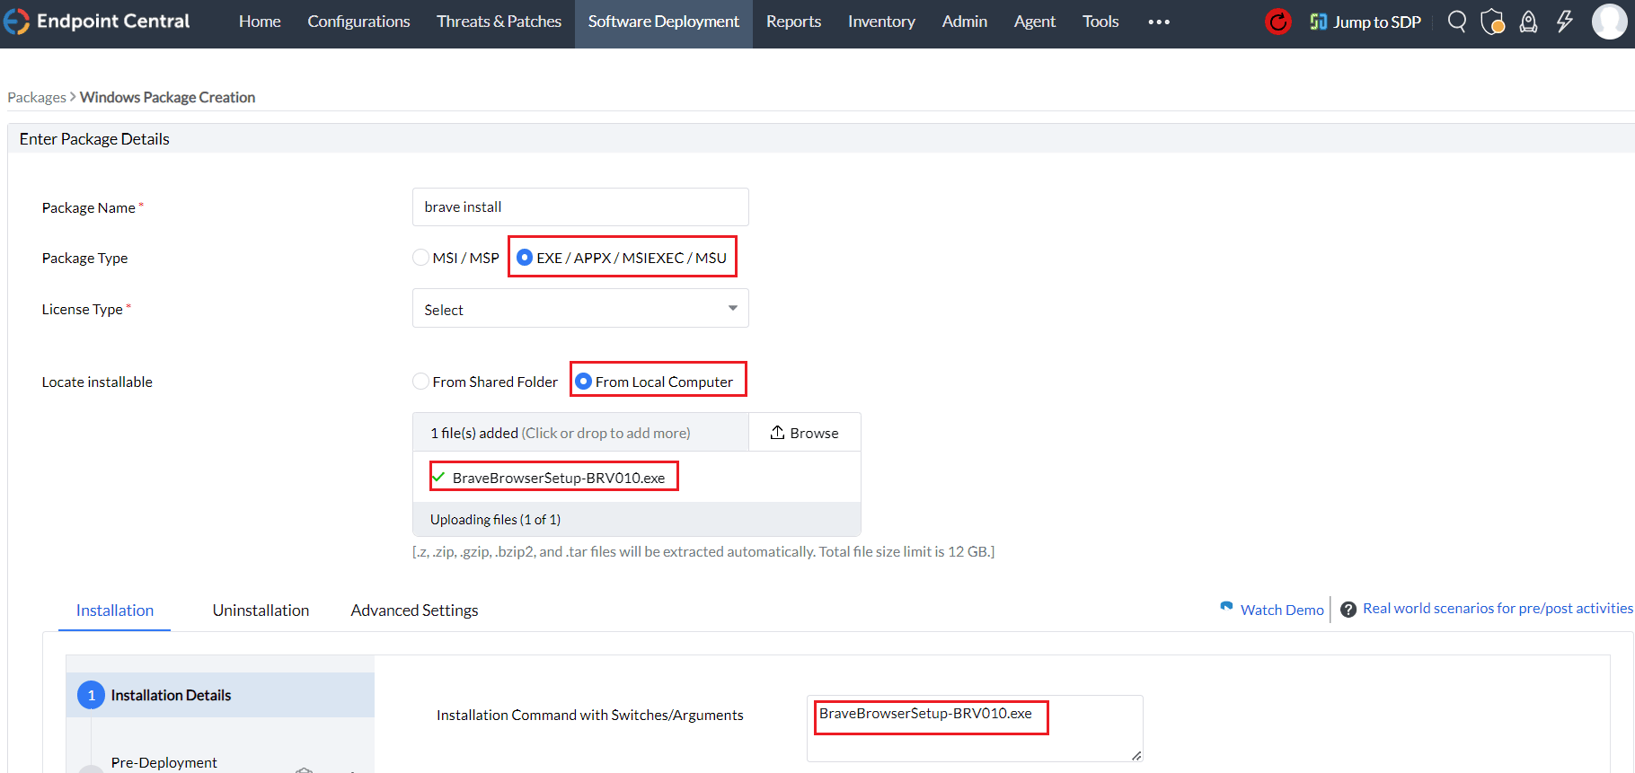Select EXE / APPX / MSIEXEC / MSU radio

[x=525, y=258]
